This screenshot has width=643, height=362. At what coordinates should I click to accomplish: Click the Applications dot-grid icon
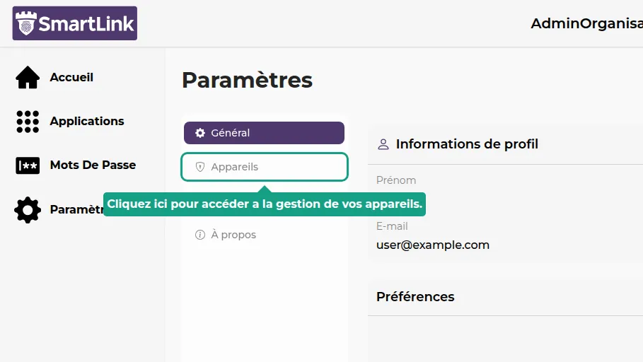[28, 122]
